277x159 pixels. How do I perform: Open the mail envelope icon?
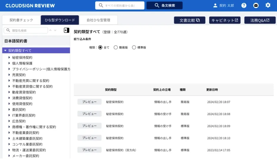coord(256,6)
